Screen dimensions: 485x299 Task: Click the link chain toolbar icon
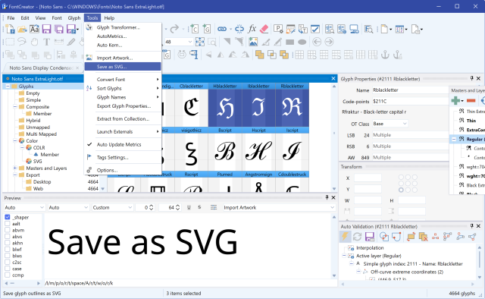coord(222,29)
